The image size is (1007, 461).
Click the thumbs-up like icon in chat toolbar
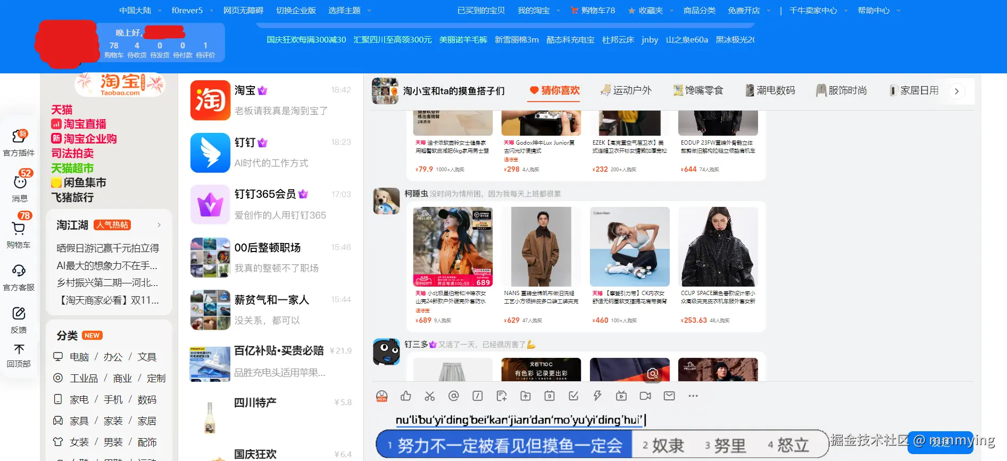tap(406, 396)
